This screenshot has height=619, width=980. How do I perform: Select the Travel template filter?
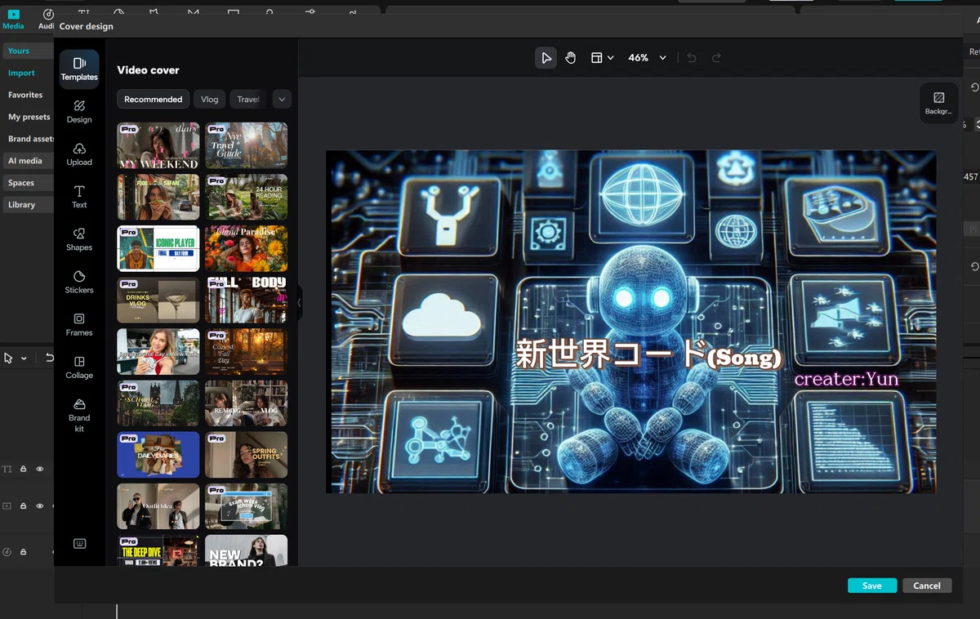pos(248,99)
